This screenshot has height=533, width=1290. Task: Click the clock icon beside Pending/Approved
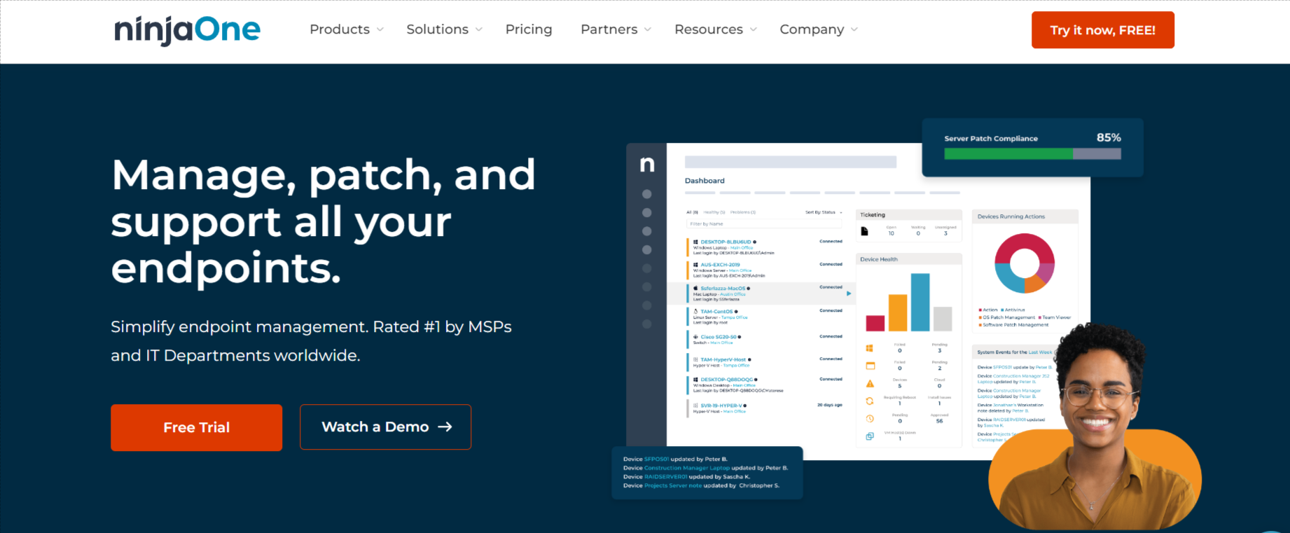click(x=870, y=419)
